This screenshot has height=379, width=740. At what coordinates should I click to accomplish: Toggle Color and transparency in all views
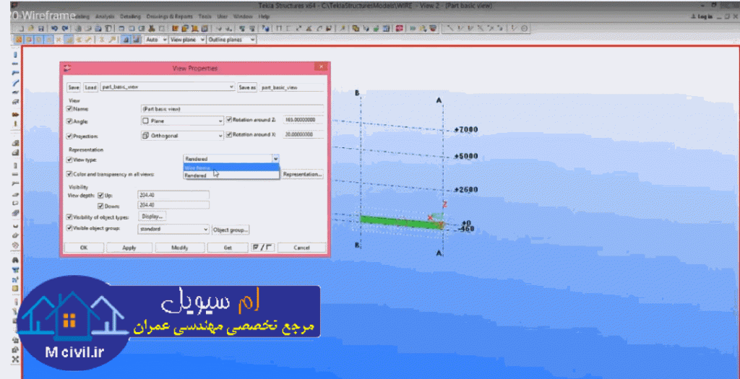coord(70,174)
